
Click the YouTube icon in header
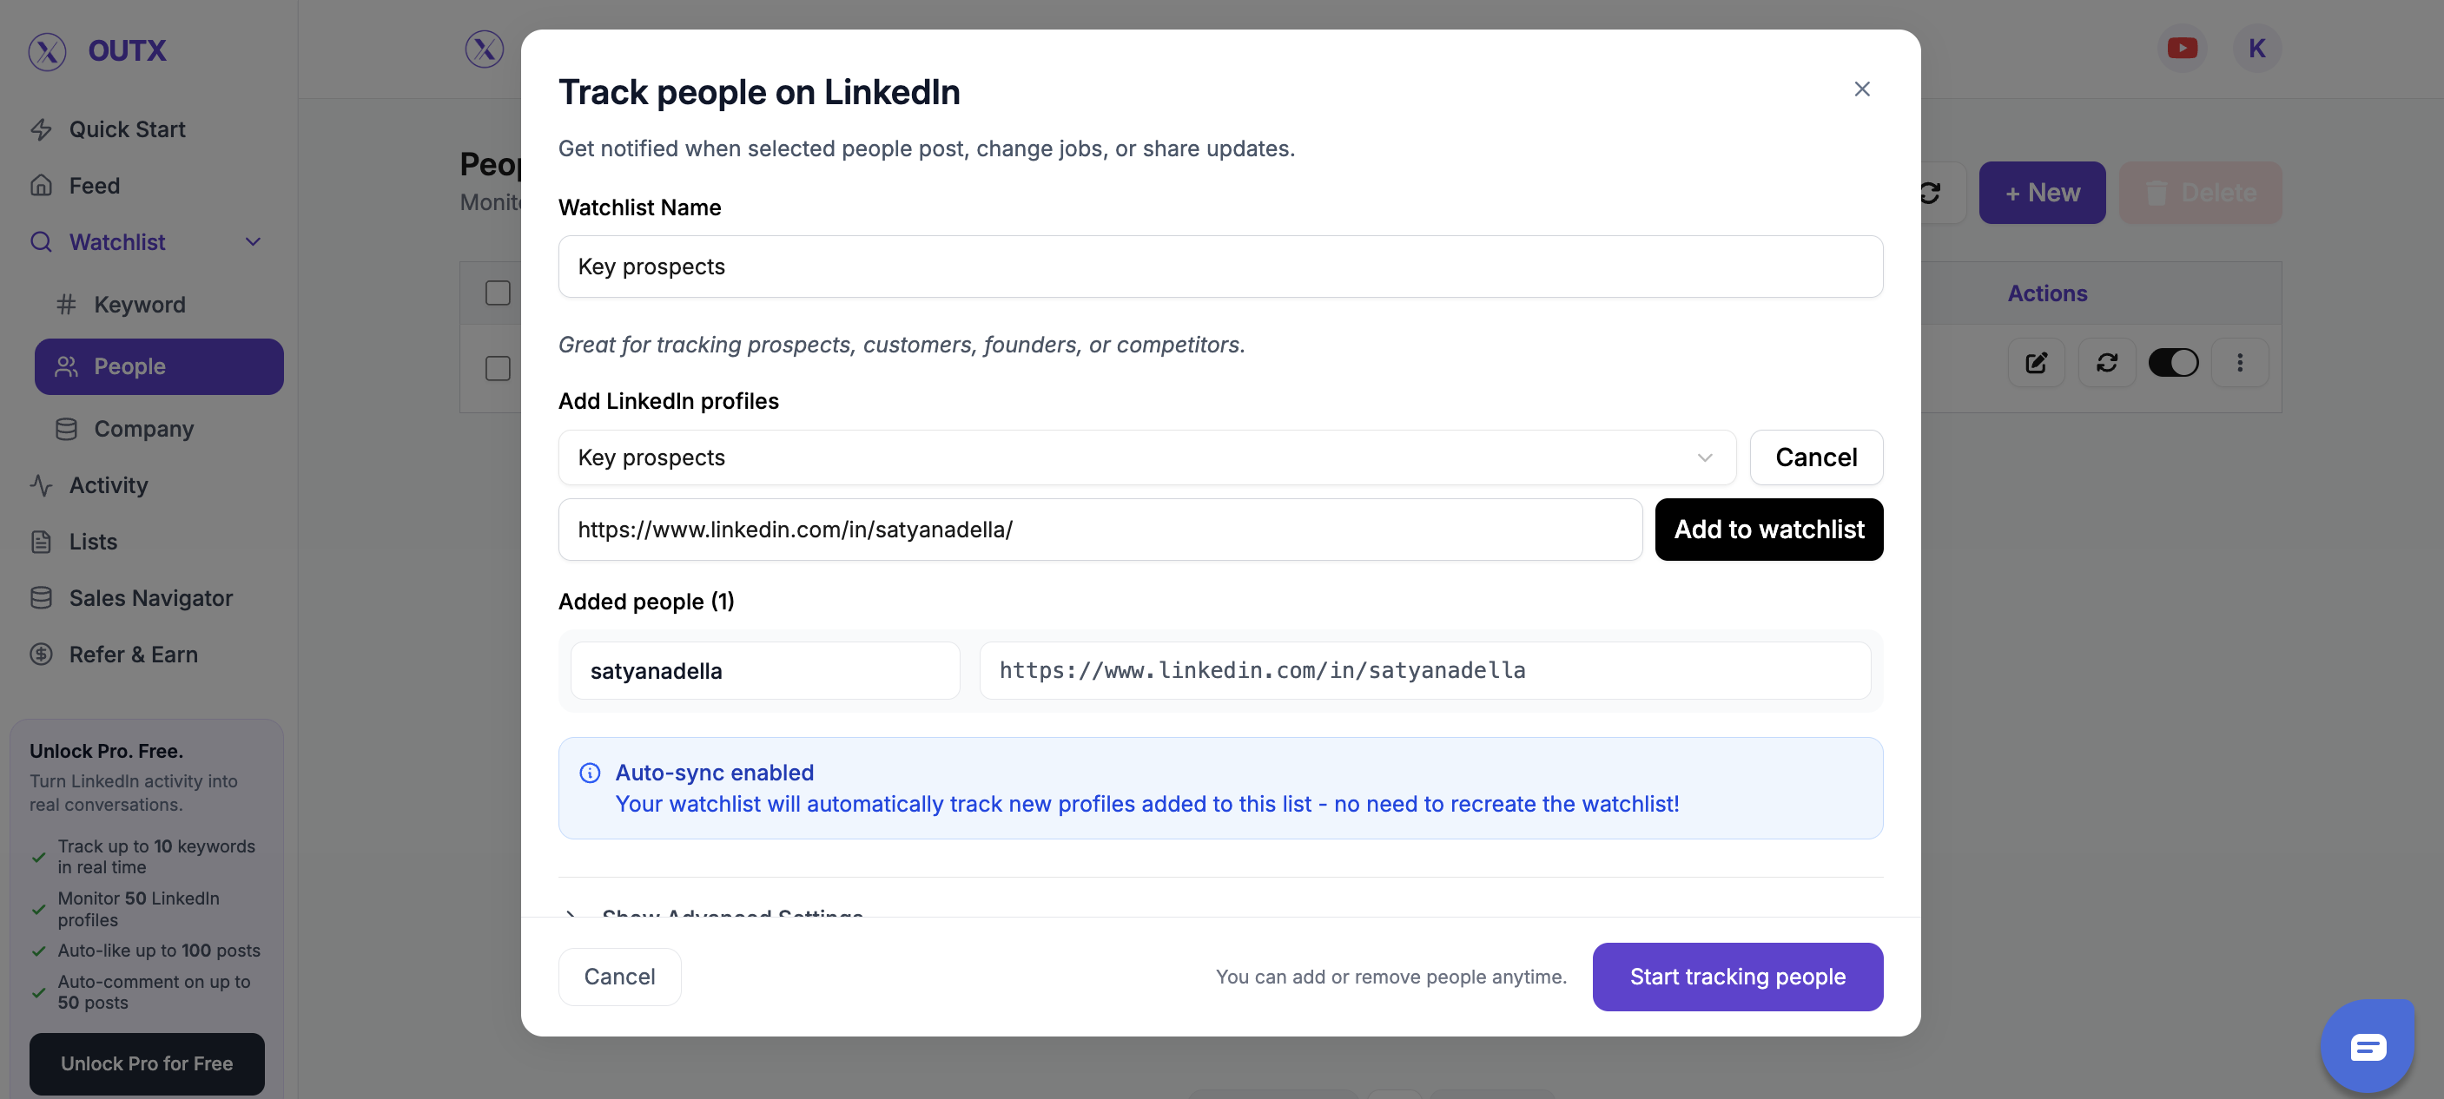[x=2181, y=48]
